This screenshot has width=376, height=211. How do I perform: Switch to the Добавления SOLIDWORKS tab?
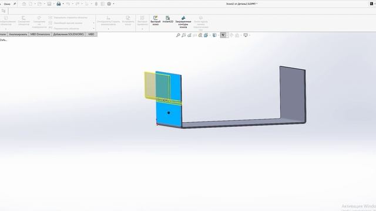point(69,34)
